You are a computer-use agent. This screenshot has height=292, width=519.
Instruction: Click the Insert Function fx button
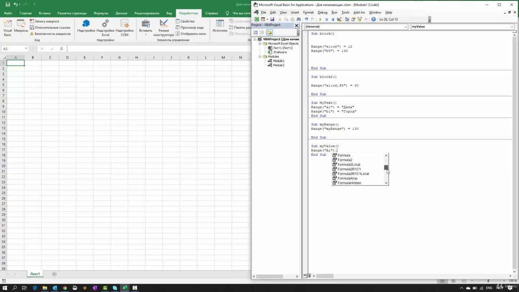[61, 49]
